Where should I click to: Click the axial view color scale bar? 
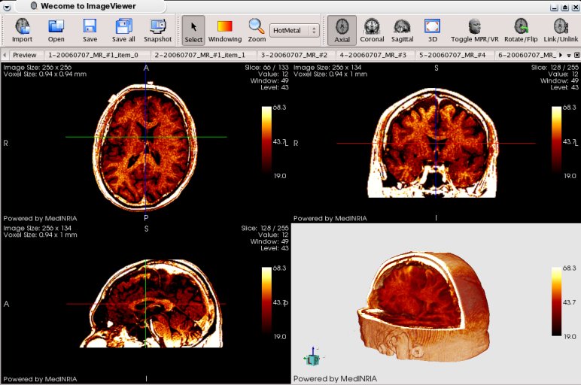point(267,141)
